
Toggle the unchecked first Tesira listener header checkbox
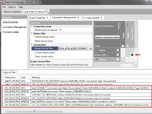tap(123, 46)
